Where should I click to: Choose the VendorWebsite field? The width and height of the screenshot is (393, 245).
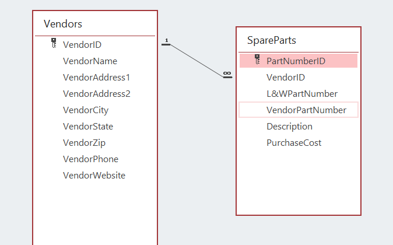pos(94,175)
